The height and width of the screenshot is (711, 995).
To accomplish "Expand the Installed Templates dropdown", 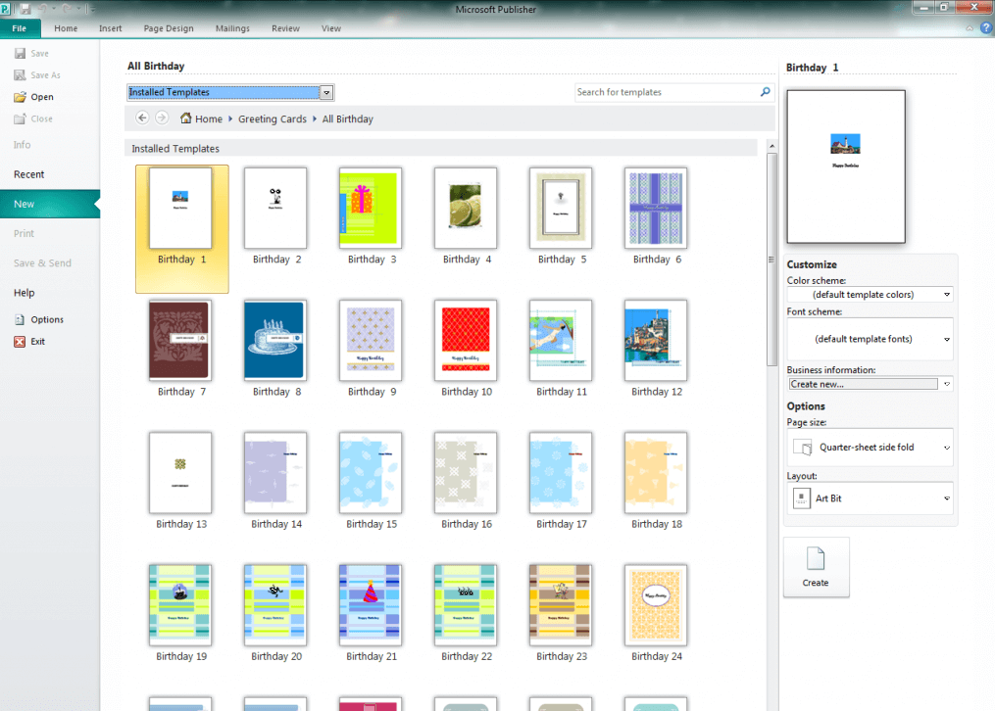I will 326,93.
